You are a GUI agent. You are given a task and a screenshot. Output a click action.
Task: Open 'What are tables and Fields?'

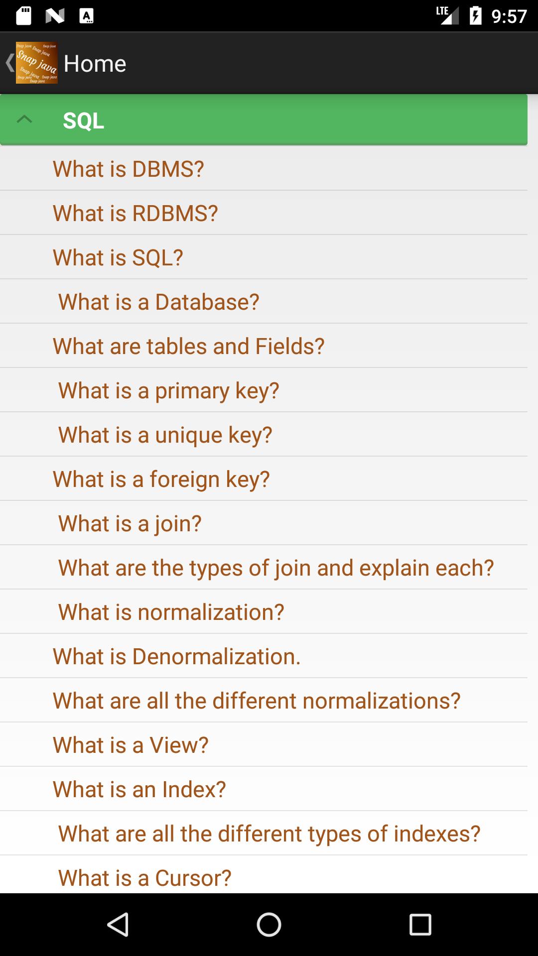coord(264,346)
